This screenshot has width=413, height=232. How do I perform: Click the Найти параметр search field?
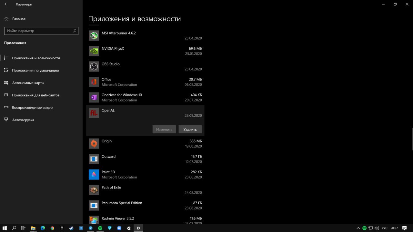pos(41,31)
